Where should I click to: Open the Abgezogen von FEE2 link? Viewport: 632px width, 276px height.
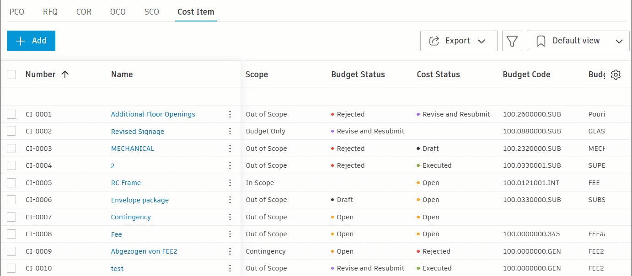[x=144, y=251]
